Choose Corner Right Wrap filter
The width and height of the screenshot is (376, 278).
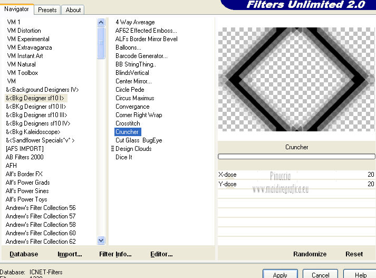[139, 115]
